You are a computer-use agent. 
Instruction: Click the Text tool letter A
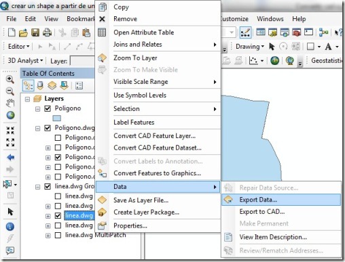click(328, 47)
